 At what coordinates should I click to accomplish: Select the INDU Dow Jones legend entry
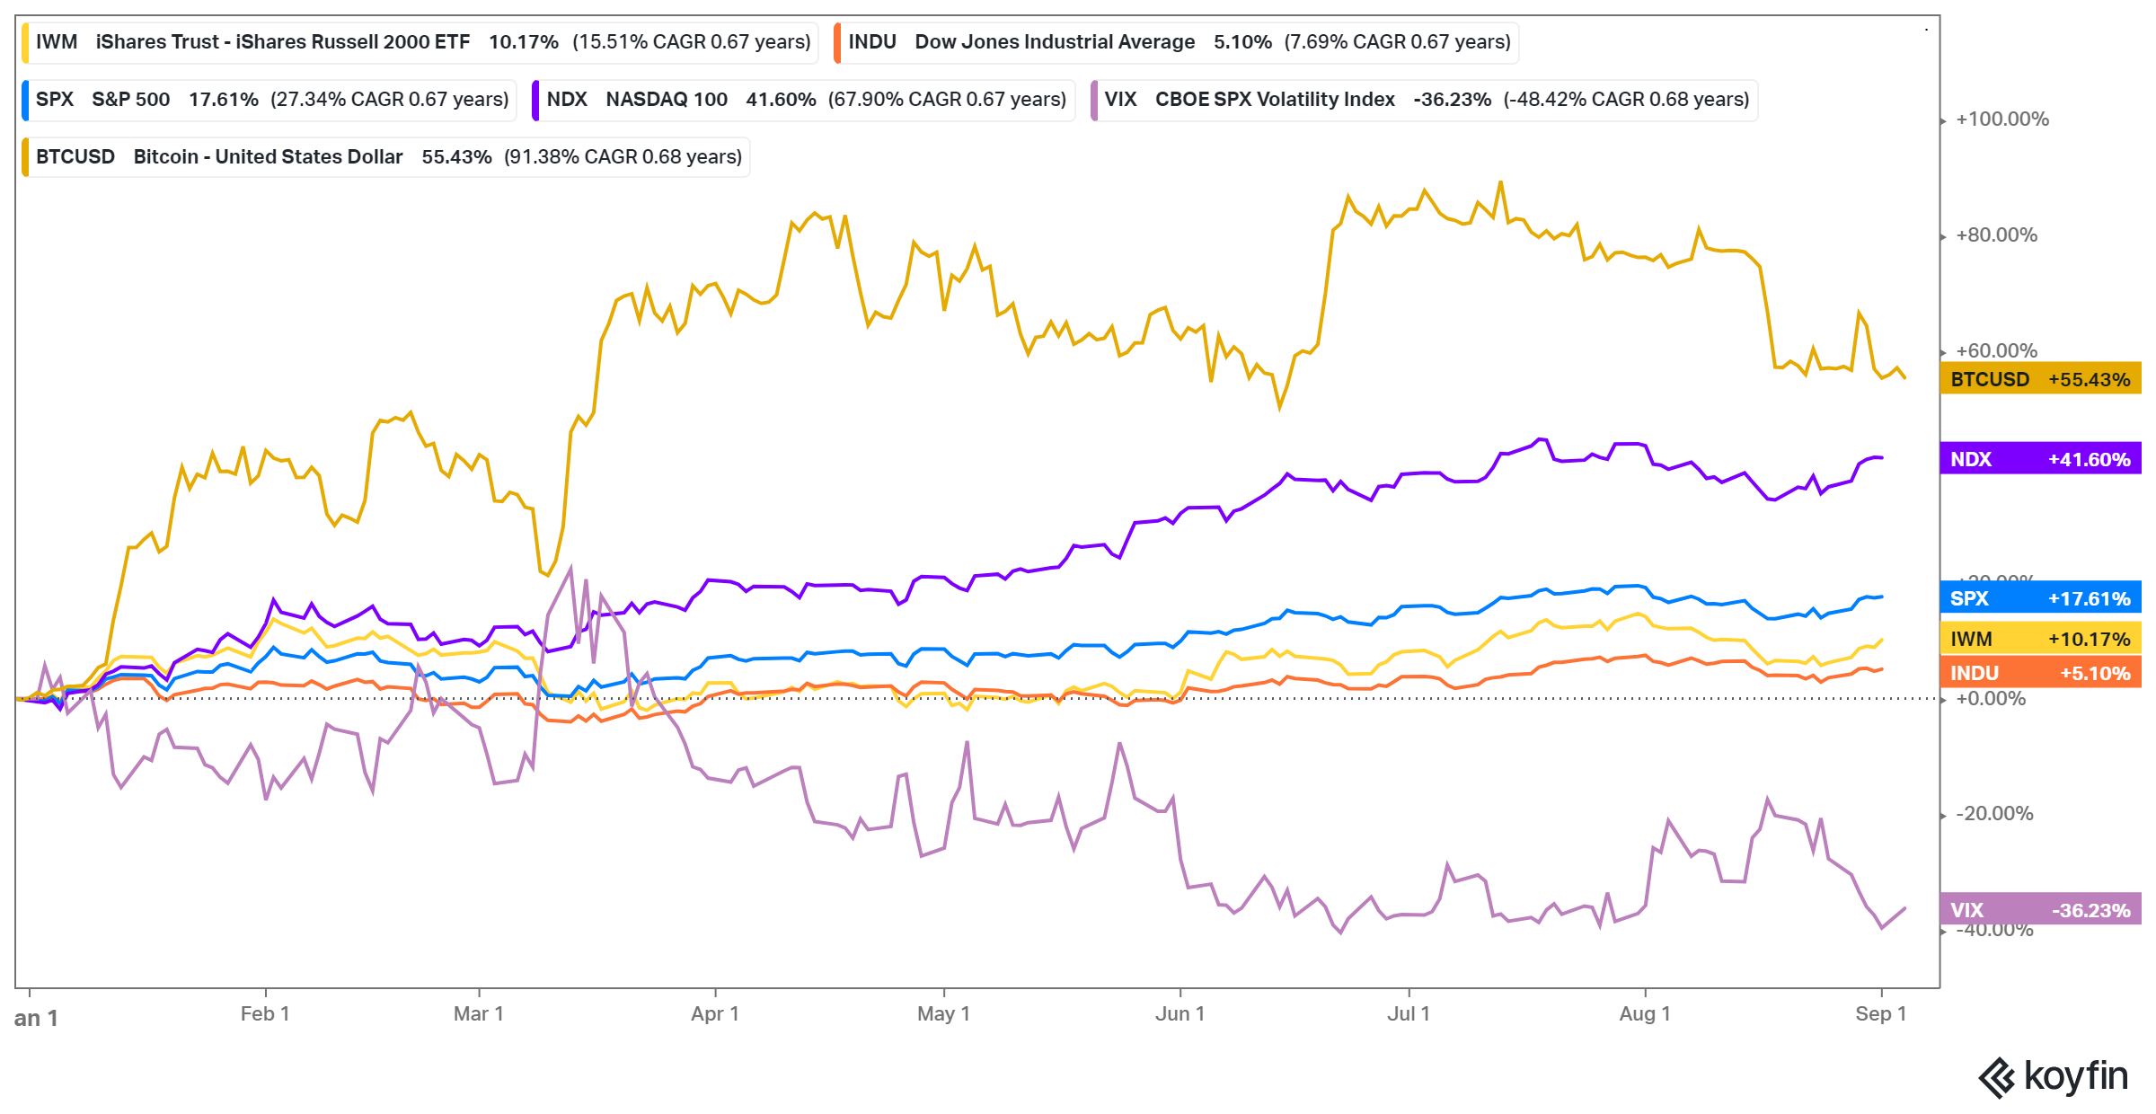coord(1179,42)
